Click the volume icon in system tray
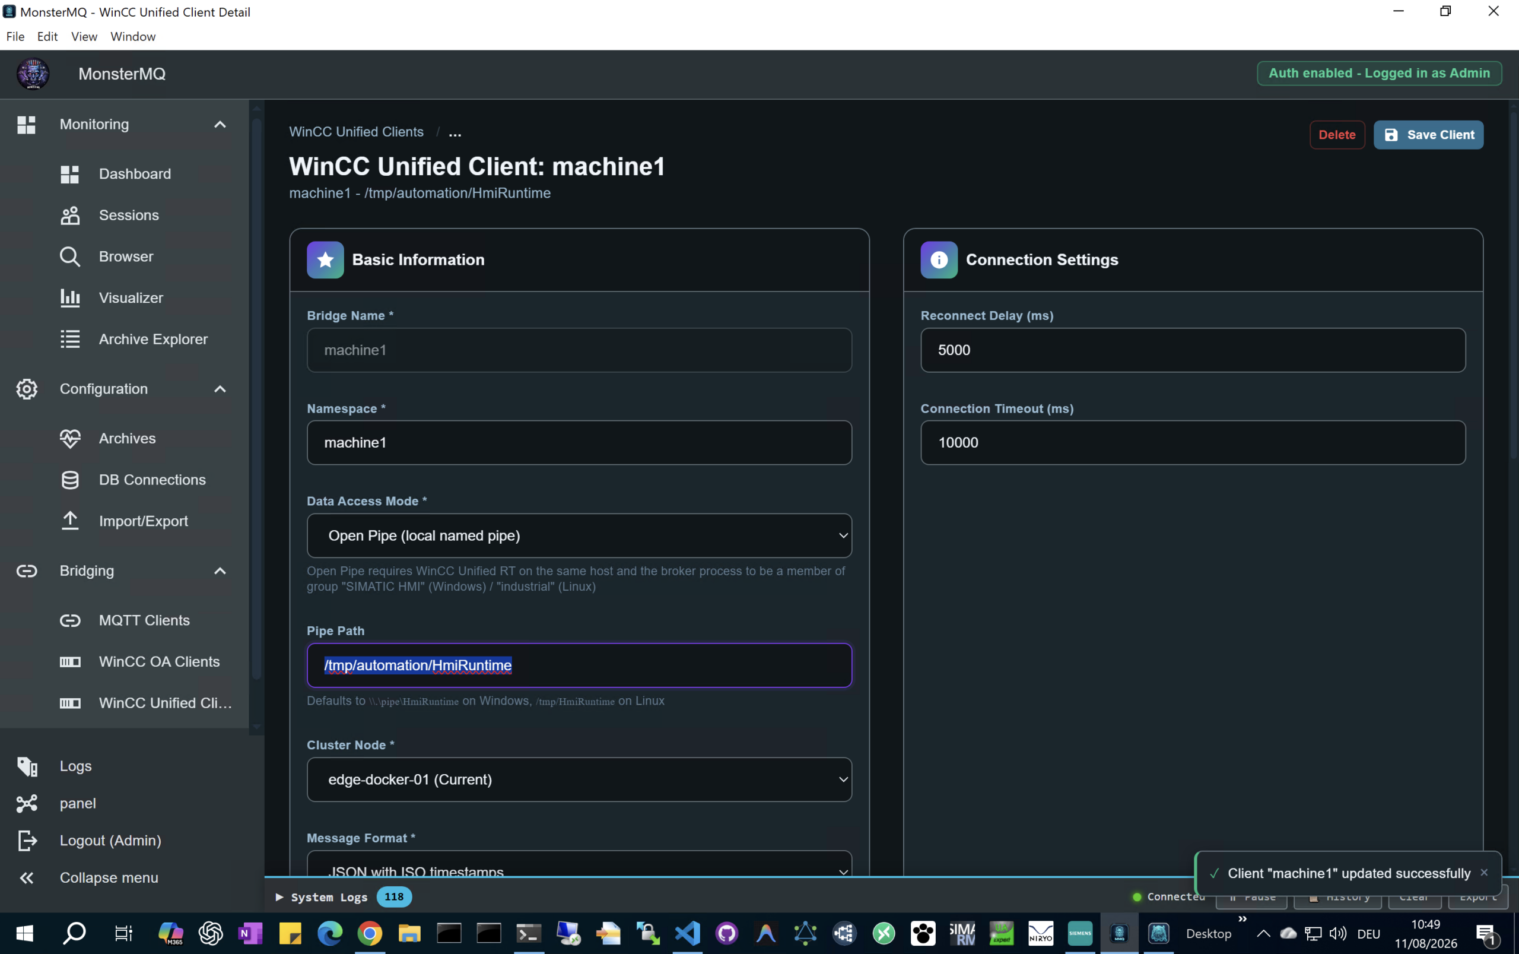 pos(1337,933)
